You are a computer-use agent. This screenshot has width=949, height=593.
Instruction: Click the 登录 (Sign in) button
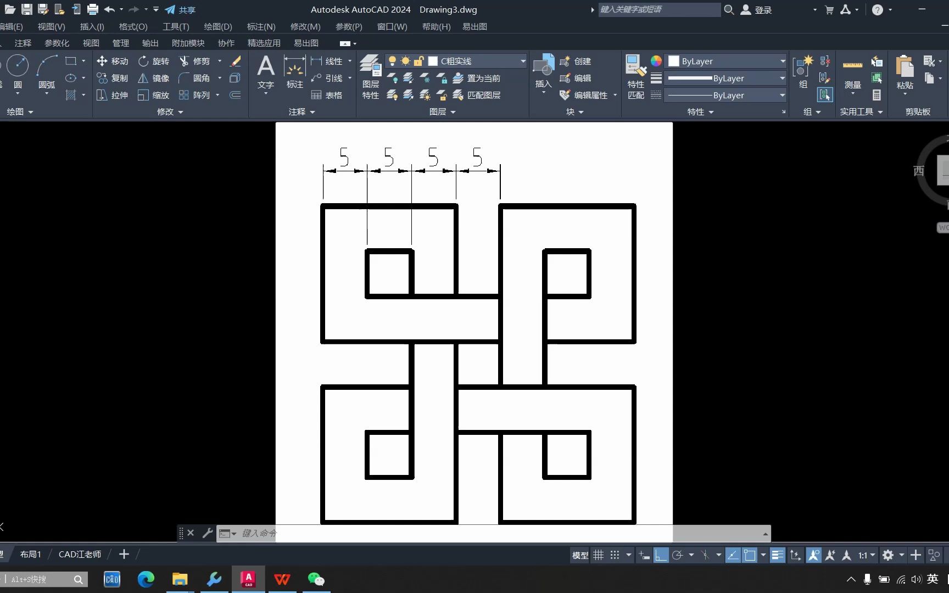point(757,9)
